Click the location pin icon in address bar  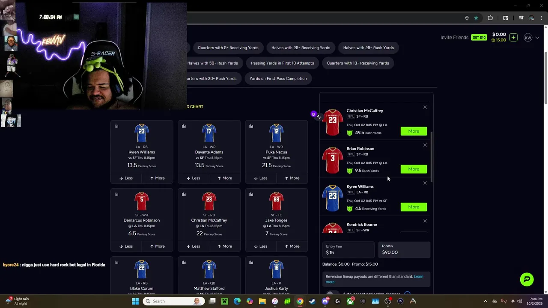click(x=467, y=18)
